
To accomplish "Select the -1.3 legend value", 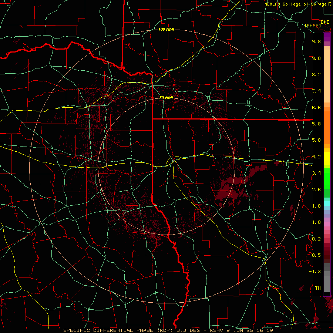I will click(x=315, y=272).
